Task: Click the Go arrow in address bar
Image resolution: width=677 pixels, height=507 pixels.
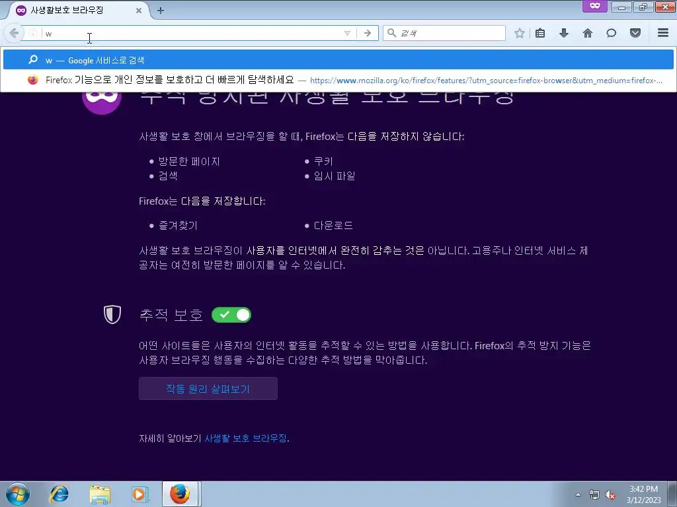Action: click(x=368, y=33)
